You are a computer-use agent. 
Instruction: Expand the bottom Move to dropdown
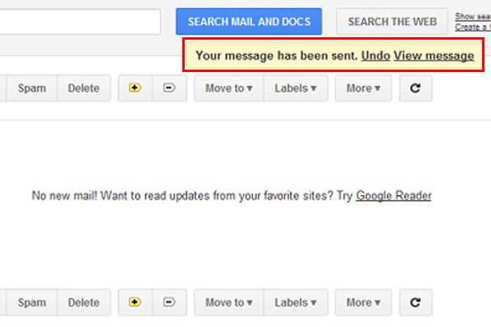point(228,303)
